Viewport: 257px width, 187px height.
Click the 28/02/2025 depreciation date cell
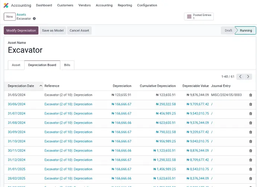[16, 179]
